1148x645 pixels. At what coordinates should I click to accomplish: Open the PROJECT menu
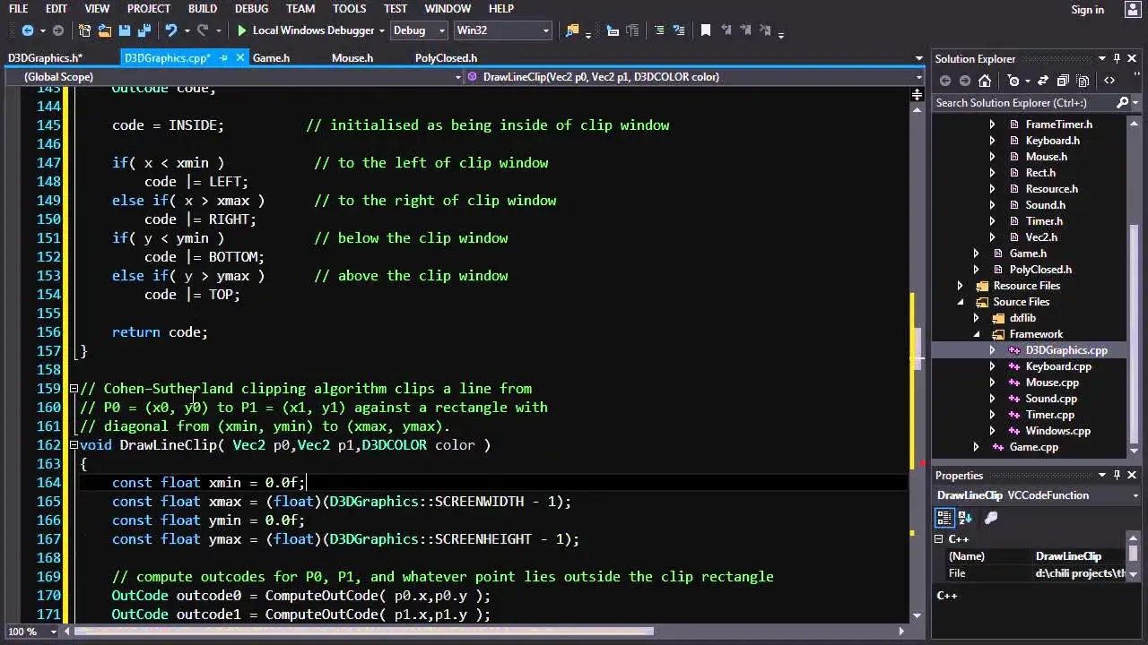(x=149, y=8)
